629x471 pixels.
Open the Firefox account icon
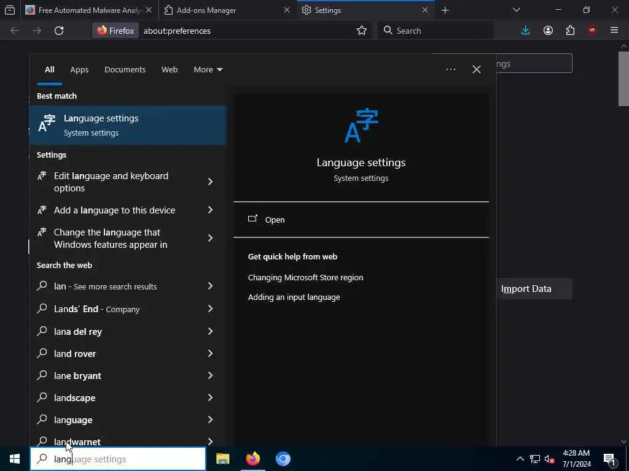point(548,31)
